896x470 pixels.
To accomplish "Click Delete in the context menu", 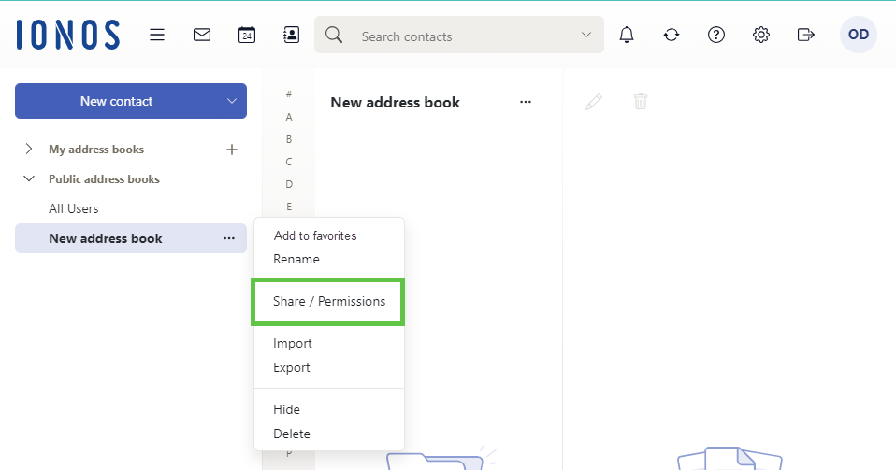I will tap(291, 434).
